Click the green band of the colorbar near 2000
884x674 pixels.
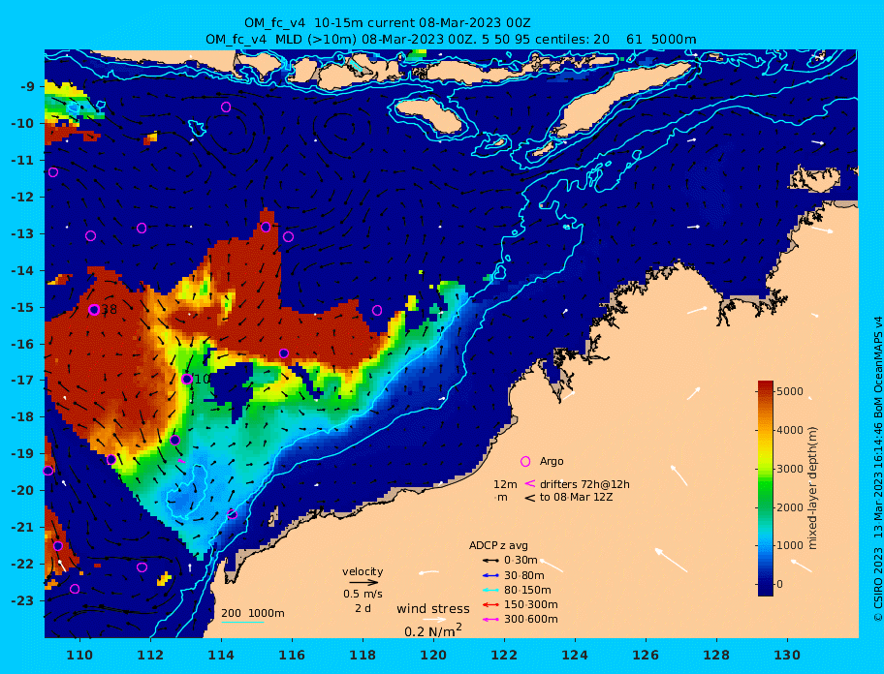click(766, 506)
